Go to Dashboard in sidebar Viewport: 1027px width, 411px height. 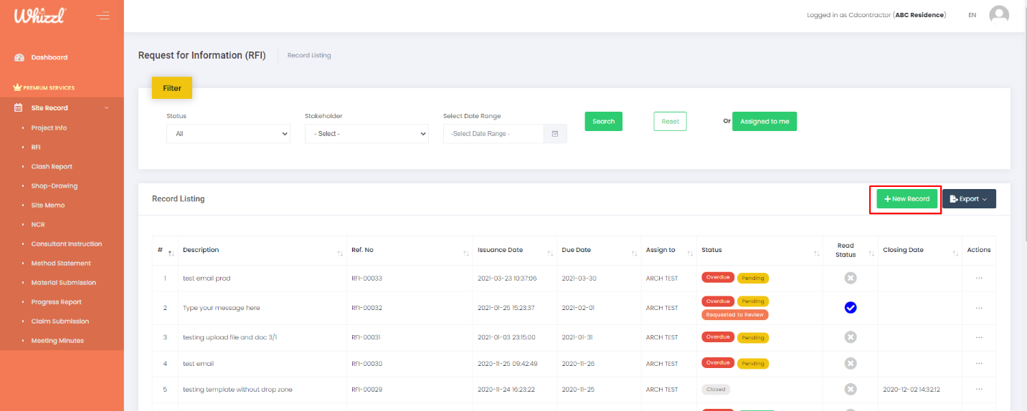49,57
